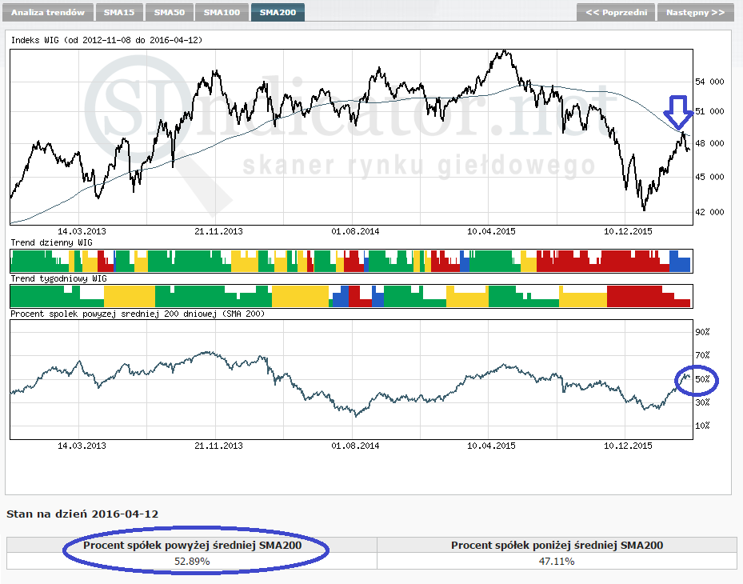743x584 pixels.
Task: Click the Indeks WIG chart title
Action: tap(105, 40)
